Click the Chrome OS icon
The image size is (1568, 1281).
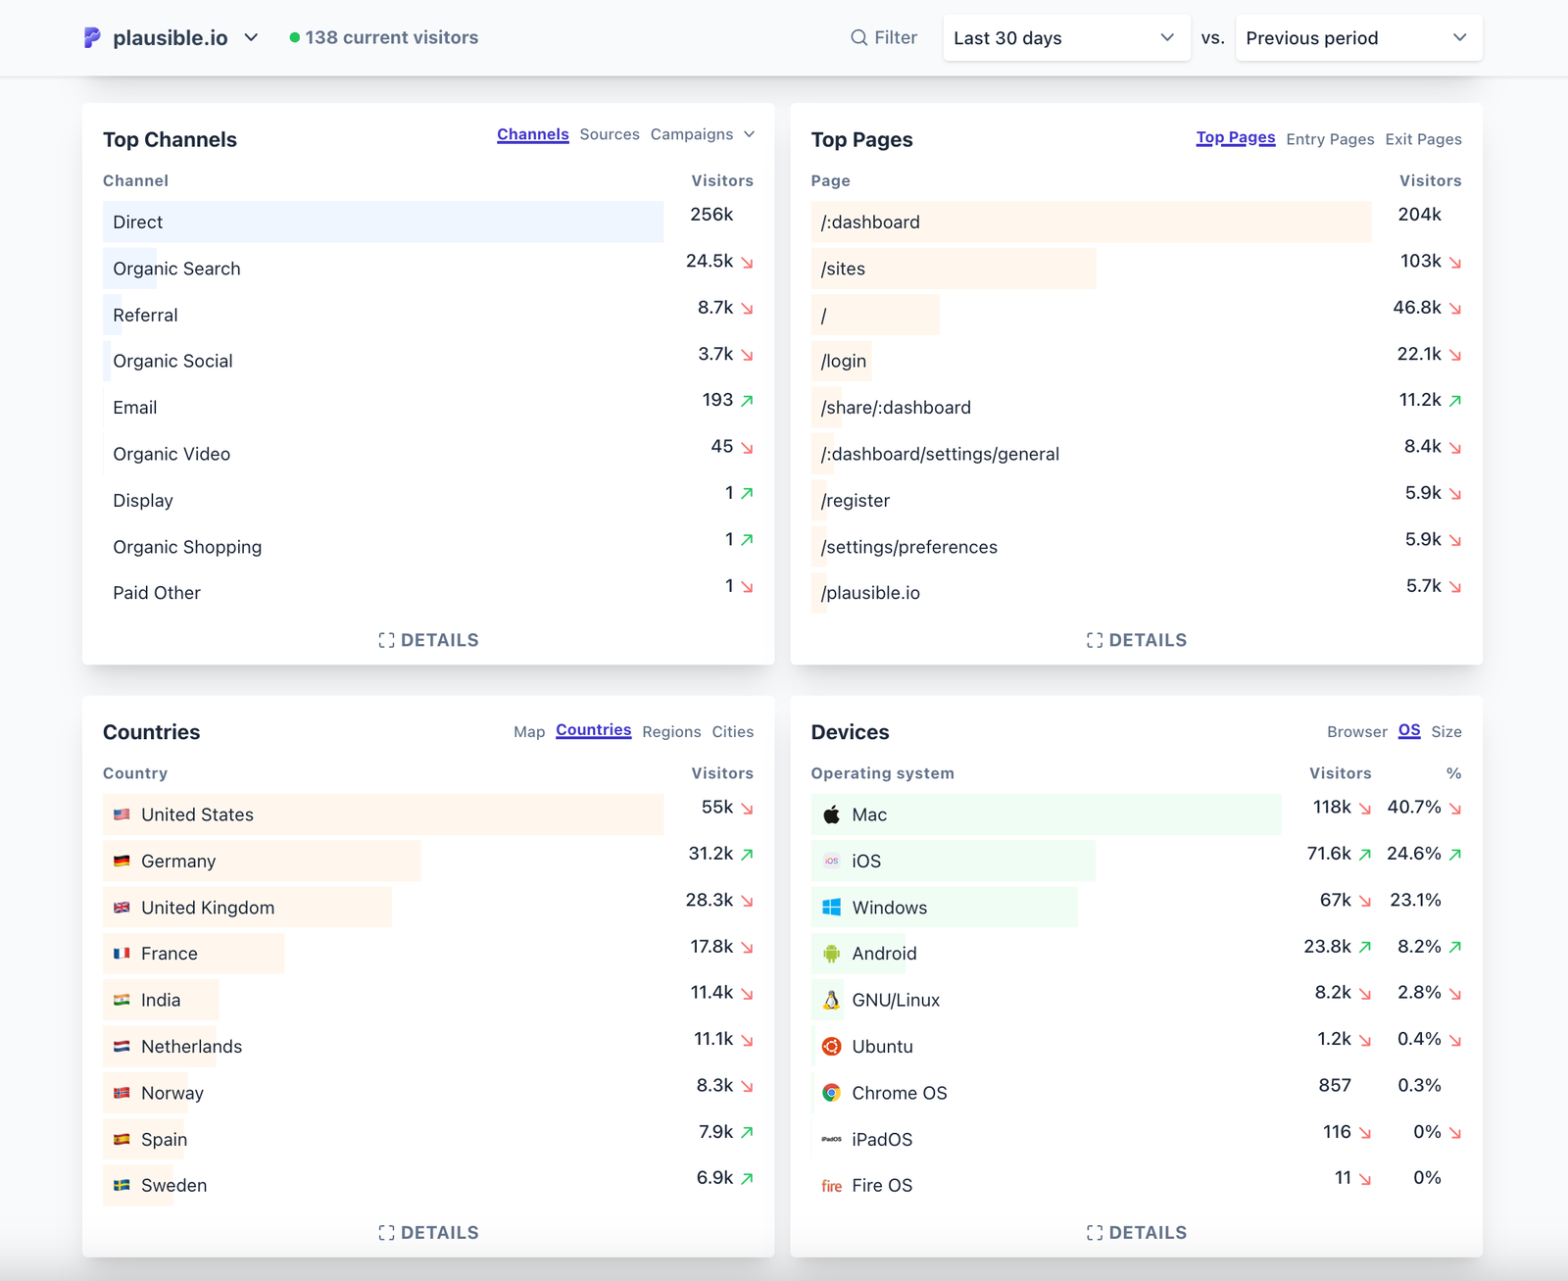831,1093
